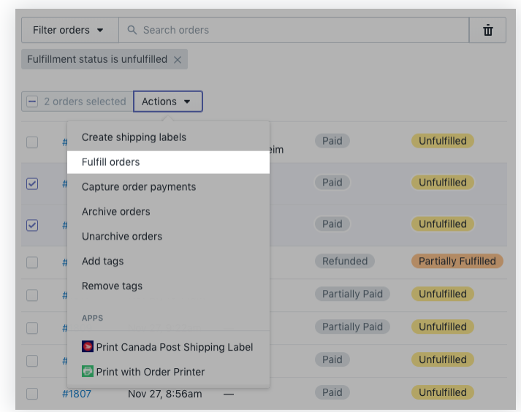Select Add tags from Actions menu
The image size is (521, 412).
[103, 262]
